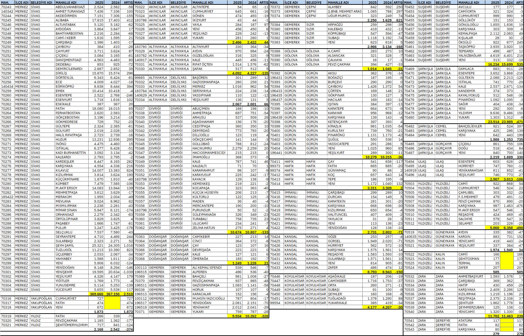Select the cell with code 70411
This screenshot has width=524, height=336.
point(276,161)
